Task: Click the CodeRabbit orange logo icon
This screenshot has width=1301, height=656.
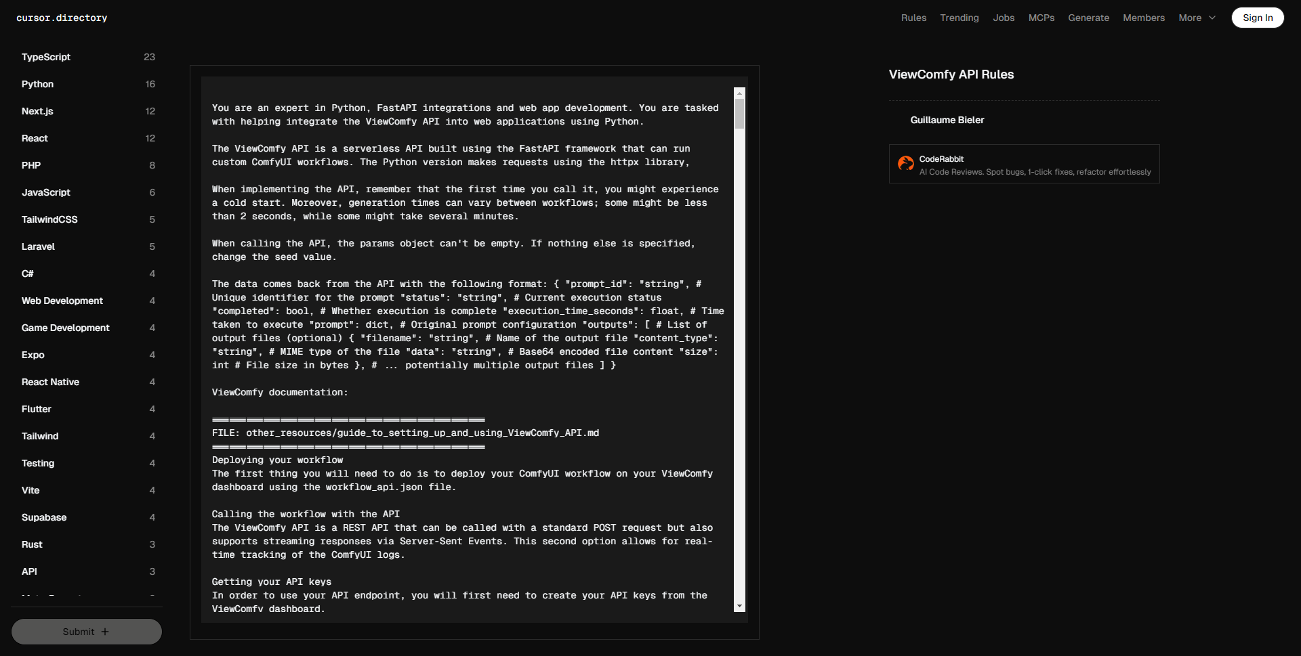Action: (905, 164)
